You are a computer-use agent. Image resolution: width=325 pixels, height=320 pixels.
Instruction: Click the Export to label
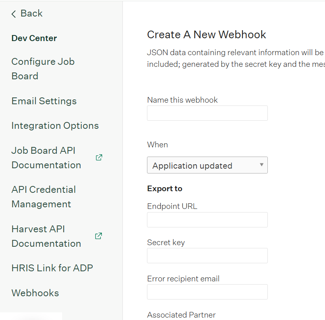coord(165,189)
